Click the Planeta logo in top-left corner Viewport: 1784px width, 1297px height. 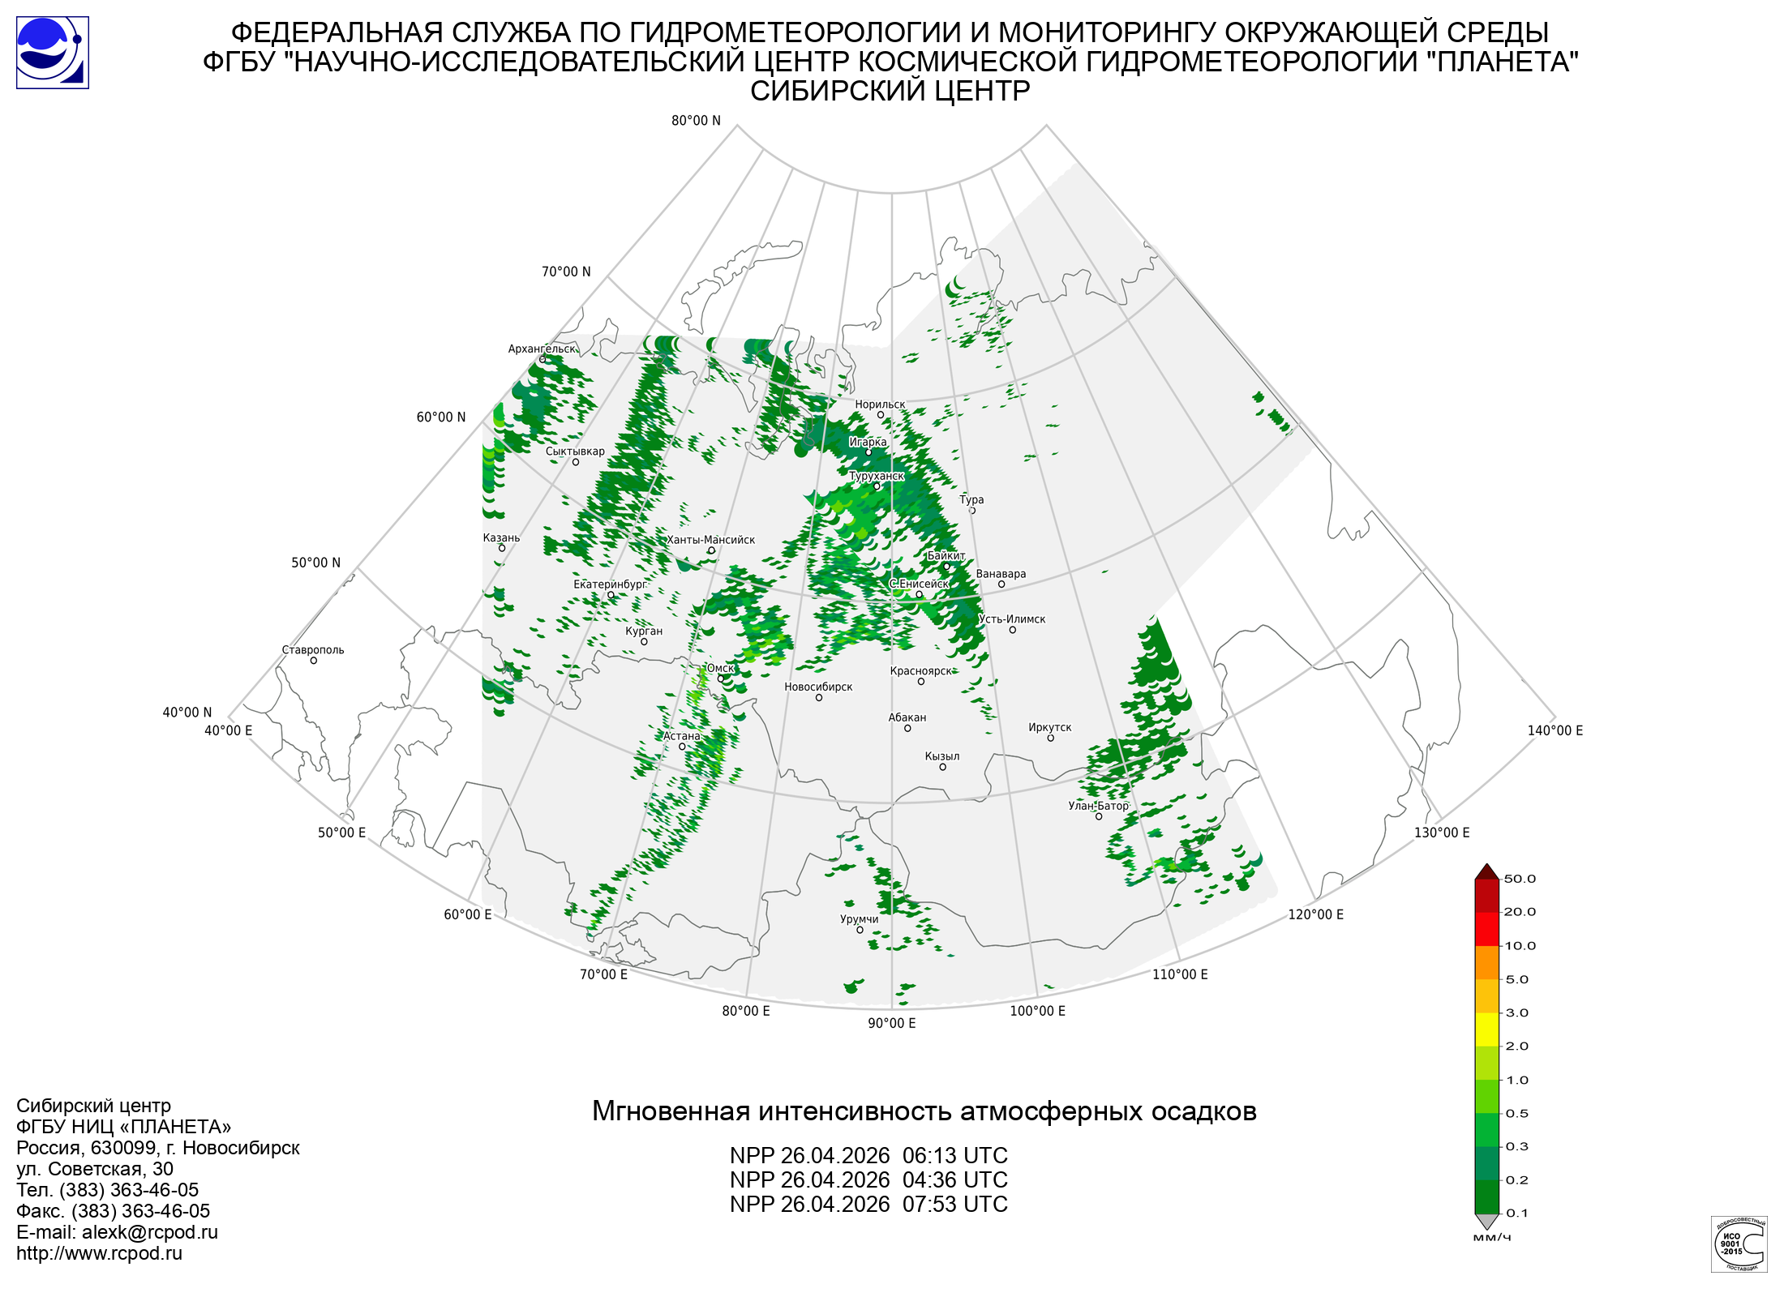point(52,53)
